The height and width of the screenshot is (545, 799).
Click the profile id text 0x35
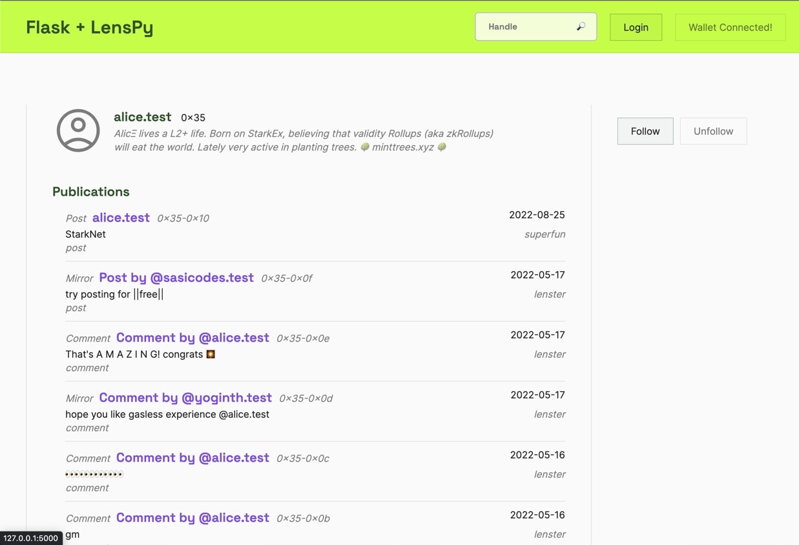[x=193, y=118]
